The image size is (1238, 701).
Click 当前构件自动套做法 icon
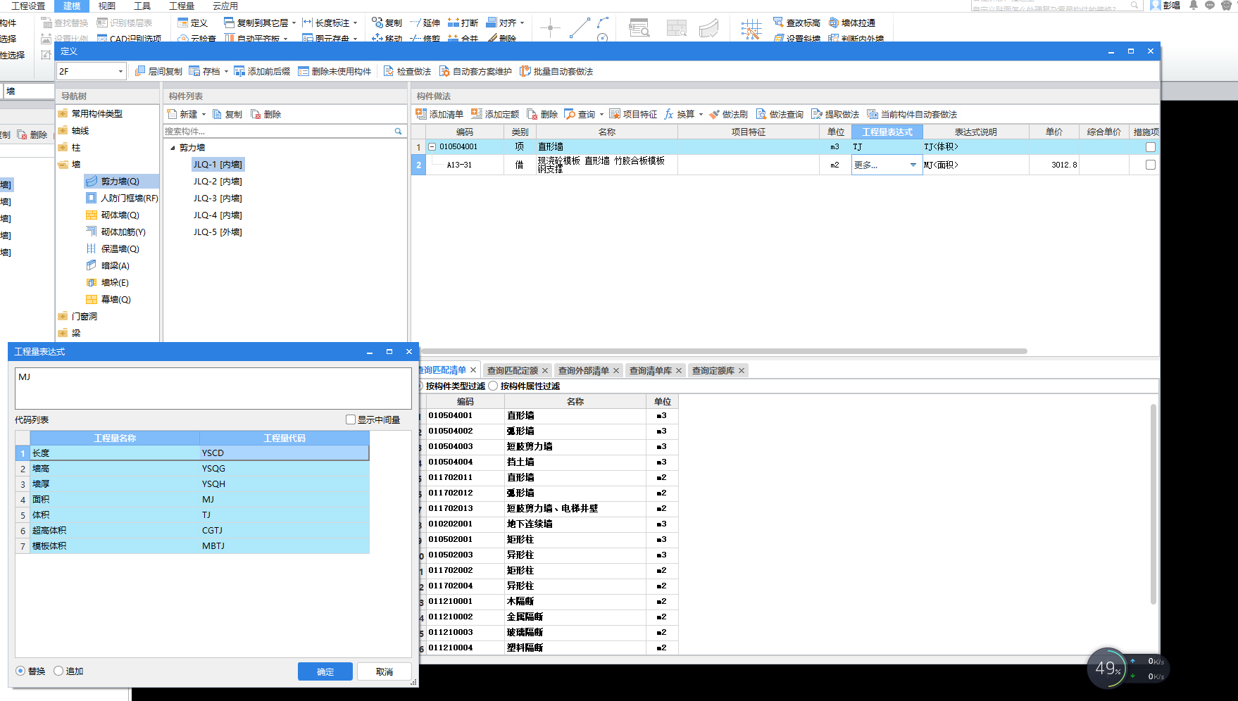click(873, 114)
